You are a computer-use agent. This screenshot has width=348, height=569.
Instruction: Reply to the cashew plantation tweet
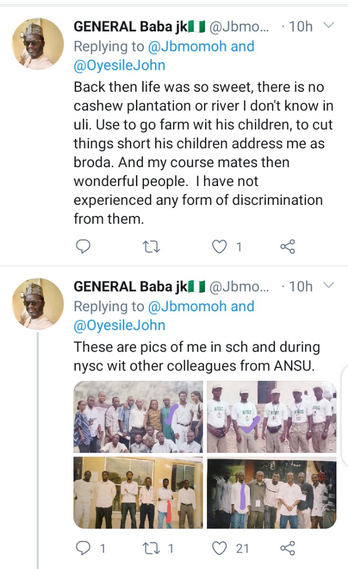83,246
